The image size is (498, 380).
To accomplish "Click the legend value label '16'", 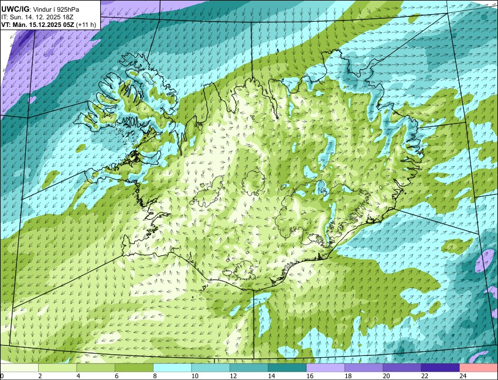I will 310,376.
